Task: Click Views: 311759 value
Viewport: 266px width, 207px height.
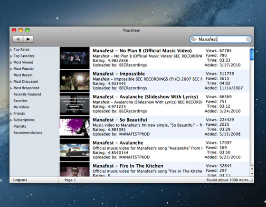Action: [x=227, y=74]
